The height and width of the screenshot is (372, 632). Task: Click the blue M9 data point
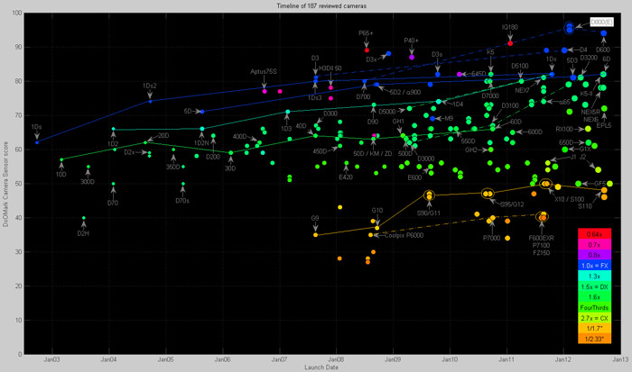pos(432,119)
